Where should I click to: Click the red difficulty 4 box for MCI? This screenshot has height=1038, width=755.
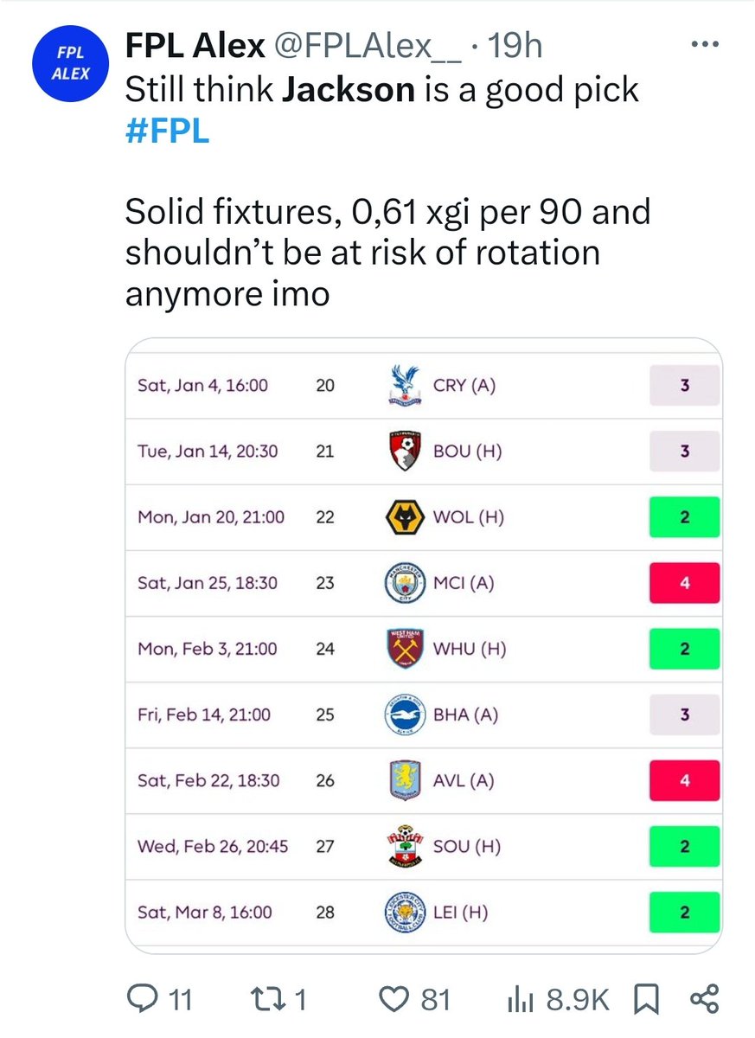[684, 583]
